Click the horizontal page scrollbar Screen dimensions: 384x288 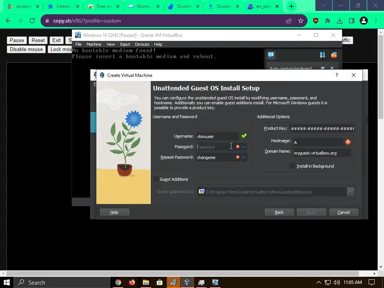(x=183, y=273)
